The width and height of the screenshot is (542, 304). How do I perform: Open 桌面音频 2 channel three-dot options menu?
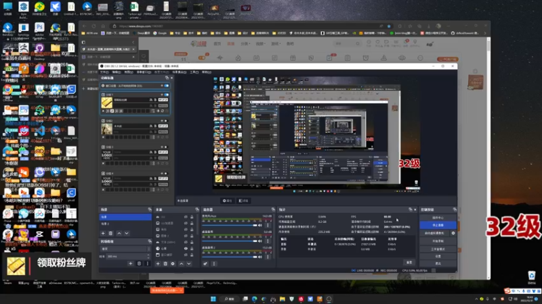coord(268,257)
